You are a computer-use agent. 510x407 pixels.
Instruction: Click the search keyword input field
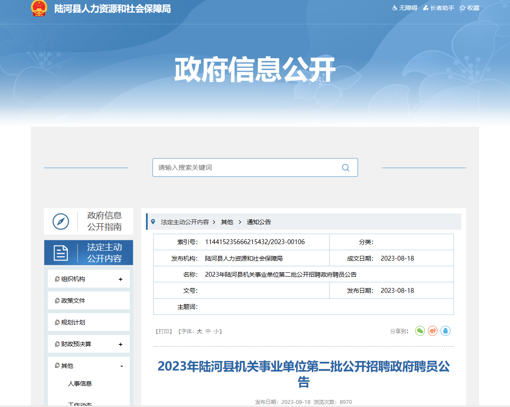[x=245, y=168]
